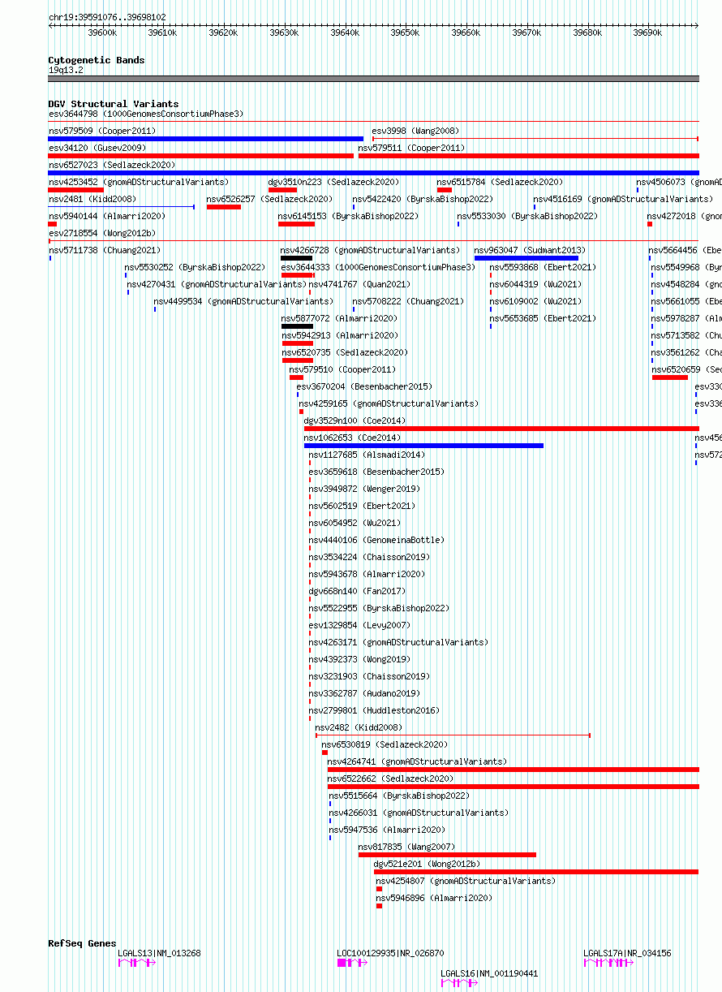Select nsv5422420 (ByrskaBishop2022) label

point(422,199)
